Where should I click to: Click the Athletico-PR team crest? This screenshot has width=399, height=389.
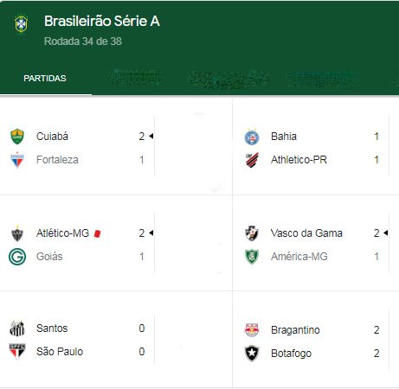(x=252, y=160)
